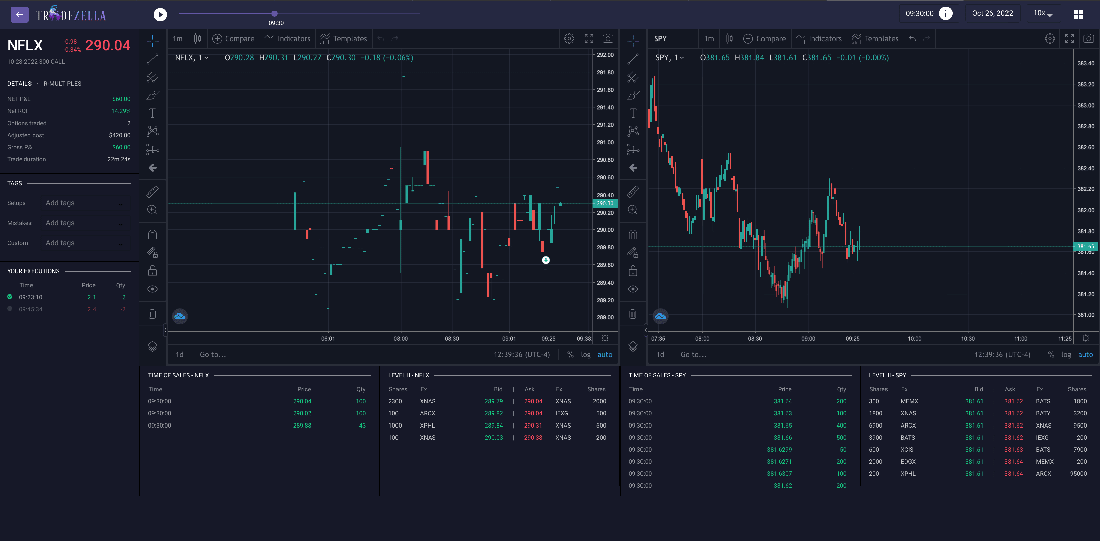Open the text annotation tool
The height and width of the screenshot is (541, 1100).
pyautogui.click(x=152, y=113)
